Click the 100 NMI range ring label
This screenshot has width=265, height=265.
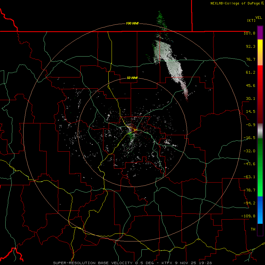pyautogui.click(x=132, y=23)
